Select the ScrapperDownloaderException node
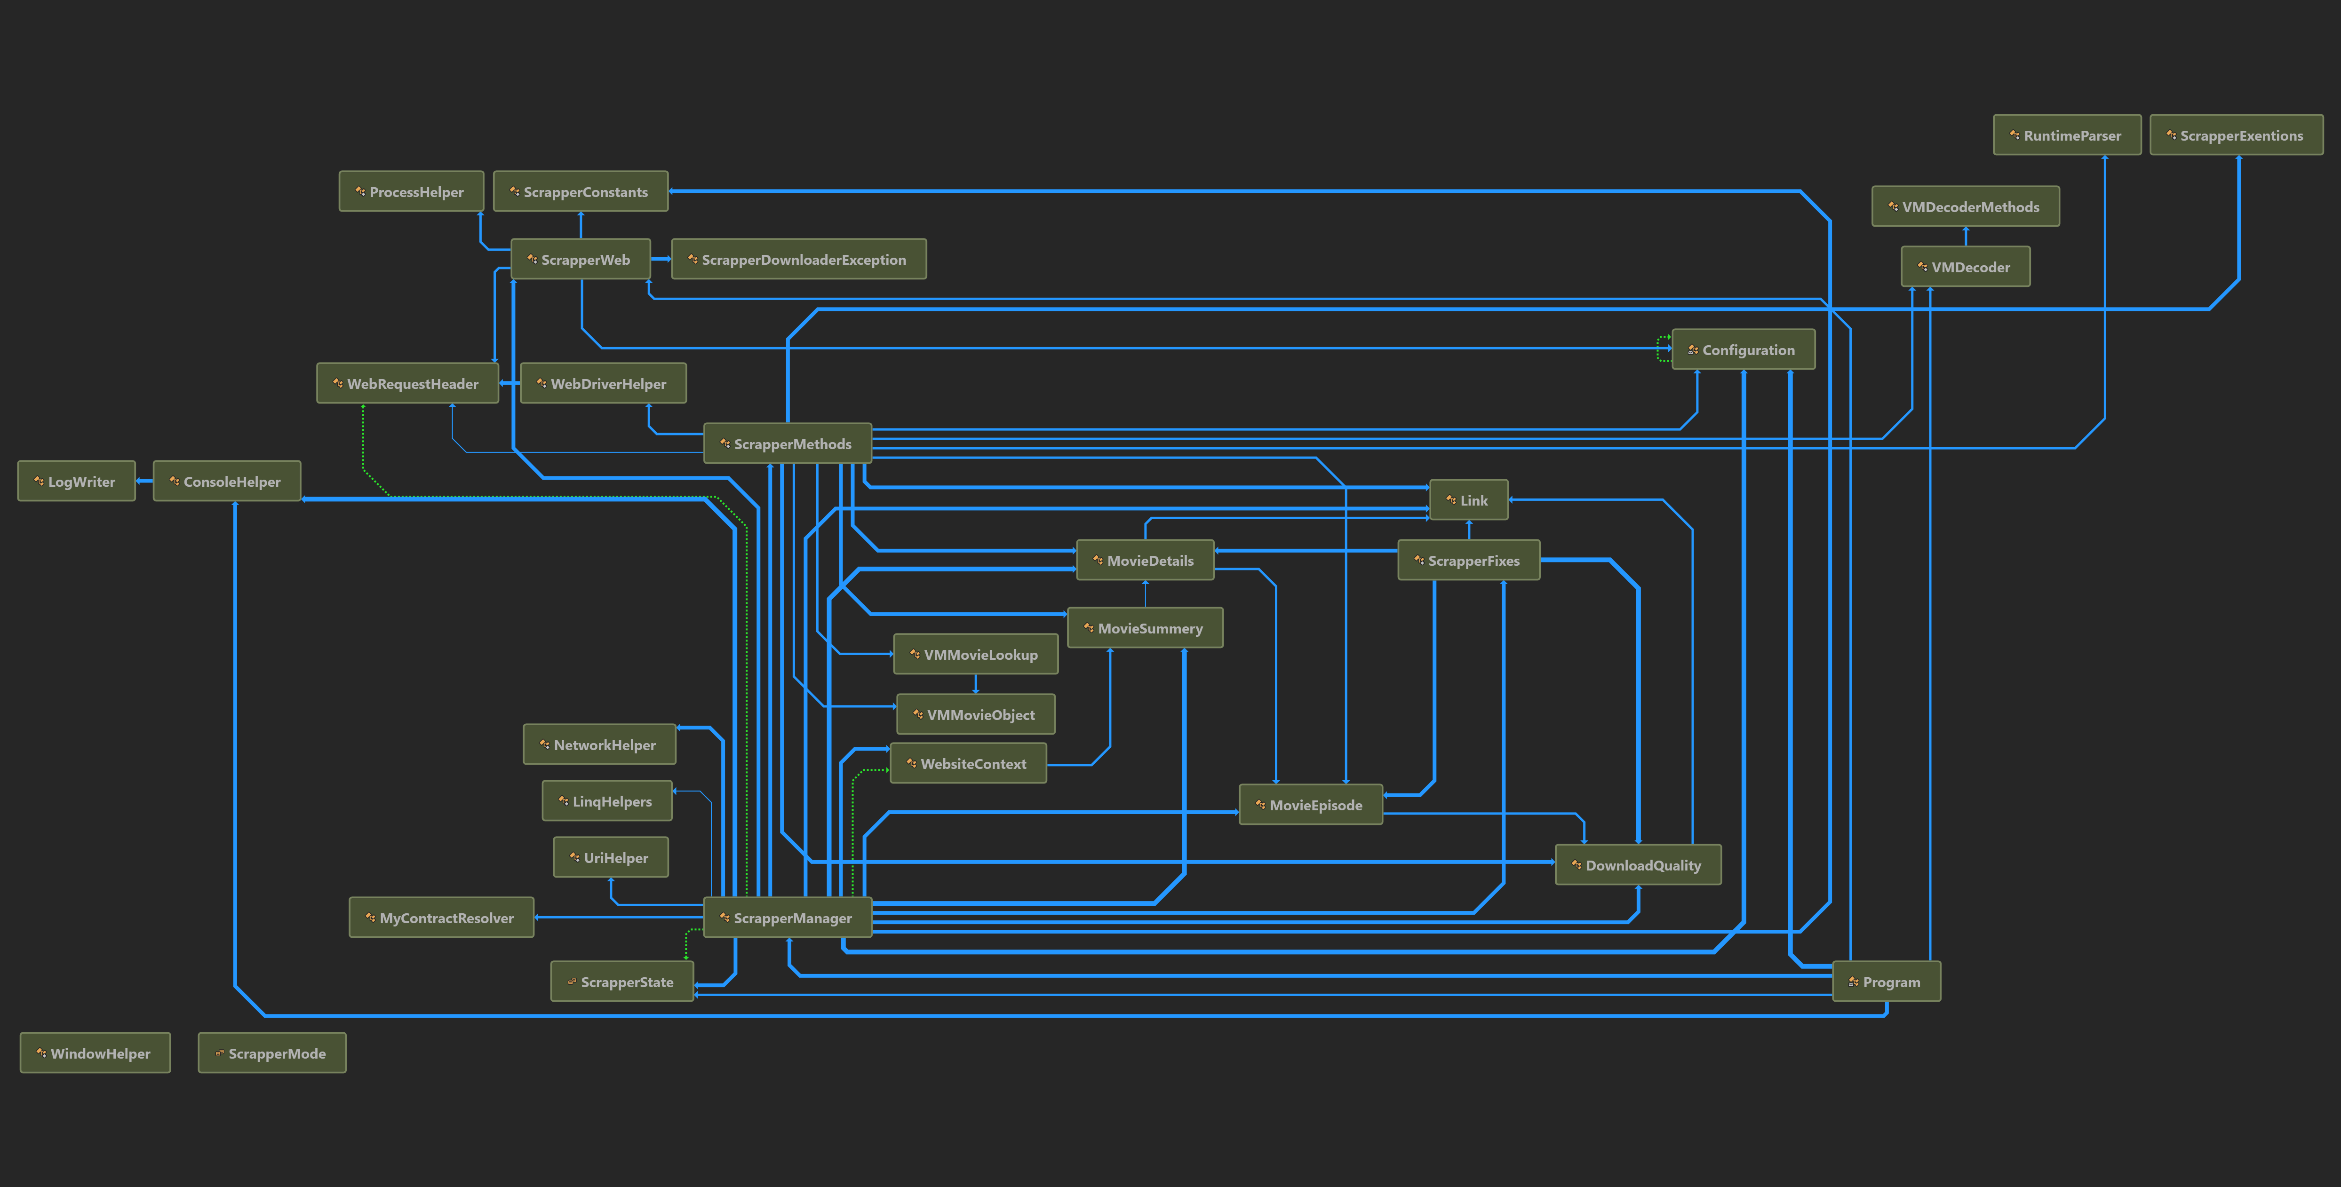Viewport: 2341px width, 1187px height. point(798,260)
